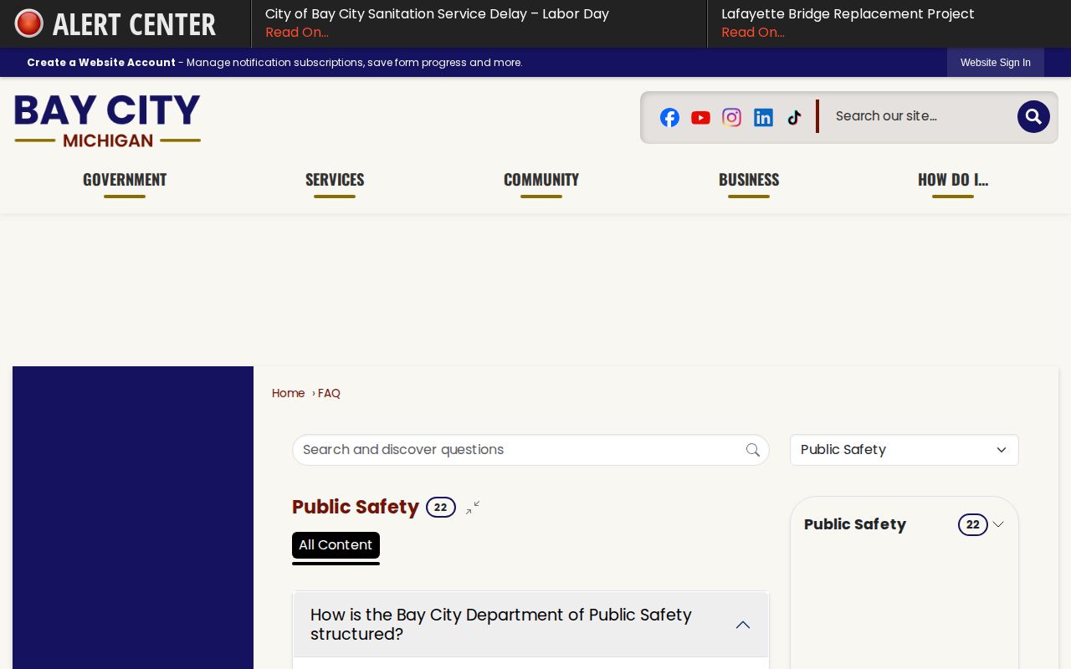This screenshot has width=1071, height=669.
Task: Click the 22 count badge in sidebar
Action: point(973,524)
